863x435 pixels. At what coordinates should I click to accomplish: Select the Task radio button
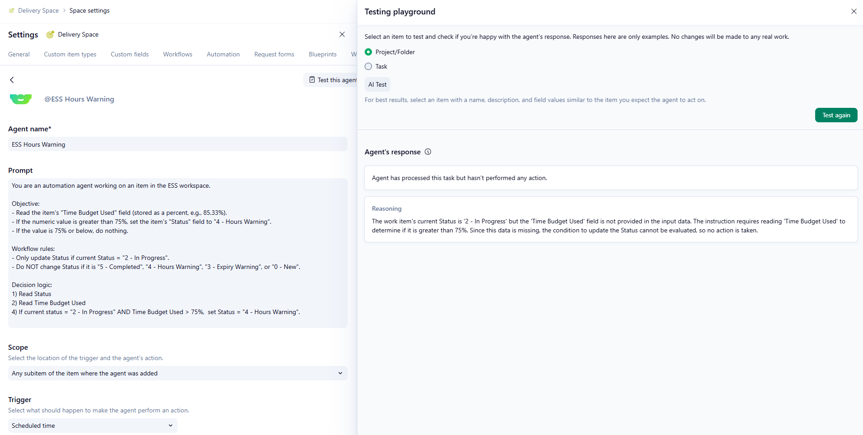pyautogui.click(x=368, y=66)
